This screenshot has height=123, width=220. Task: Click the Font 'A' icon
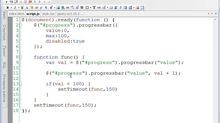coord(27,8)
